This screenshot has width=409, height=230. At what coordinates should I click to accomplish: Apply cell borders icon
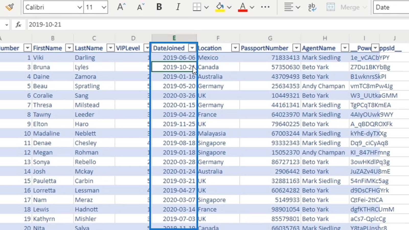click(x=197, y=7)
